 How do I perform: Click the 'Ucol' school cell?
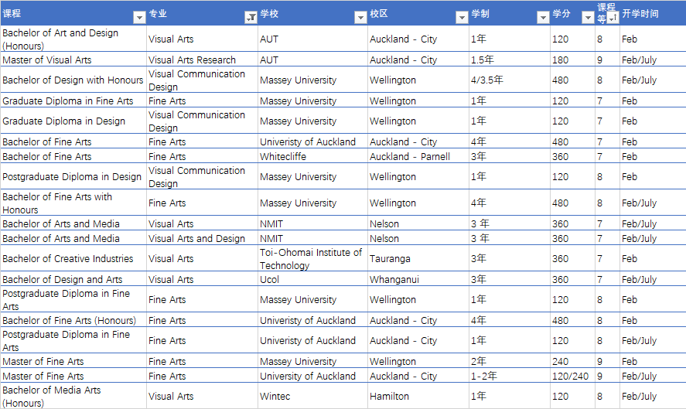pos(312,280)
